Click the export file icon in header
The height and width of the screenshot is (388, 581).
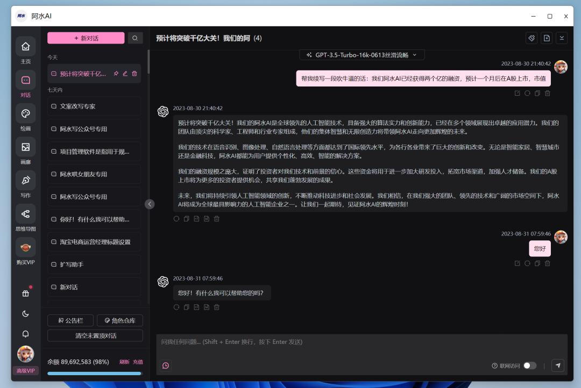[x=547, y=38]
